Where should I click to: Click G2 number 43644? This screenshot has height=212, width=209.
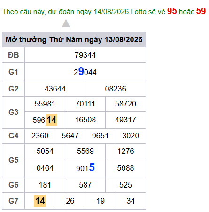pyautogui.click(x=55, y=89)
